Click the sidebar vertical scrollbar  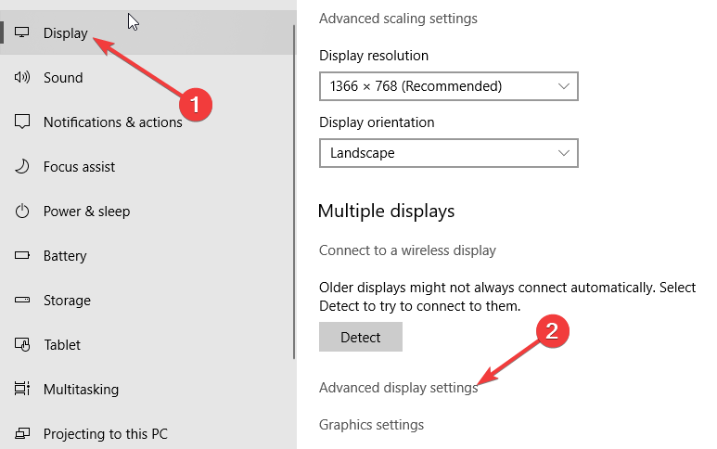point(294,192)
